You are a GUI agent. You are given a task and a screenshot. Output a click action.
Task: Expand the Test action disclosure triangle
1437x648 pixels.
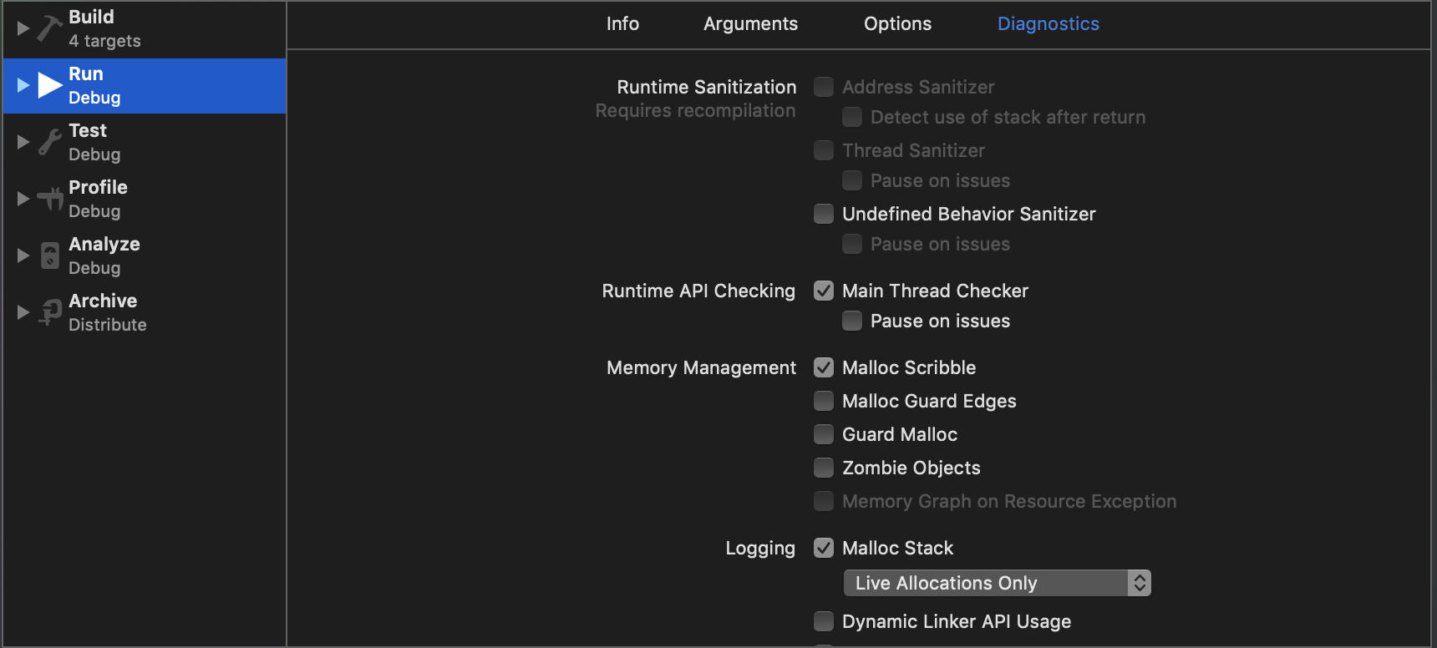coord(23,142)
